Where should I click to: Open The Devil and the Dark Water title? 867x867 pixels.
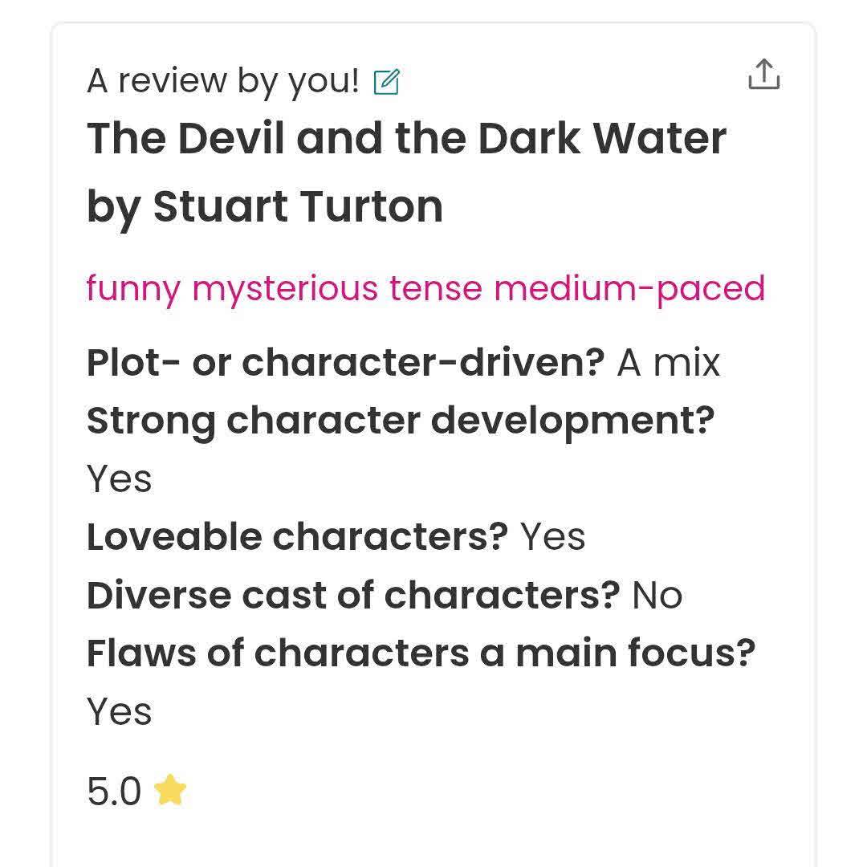(406, 138)
